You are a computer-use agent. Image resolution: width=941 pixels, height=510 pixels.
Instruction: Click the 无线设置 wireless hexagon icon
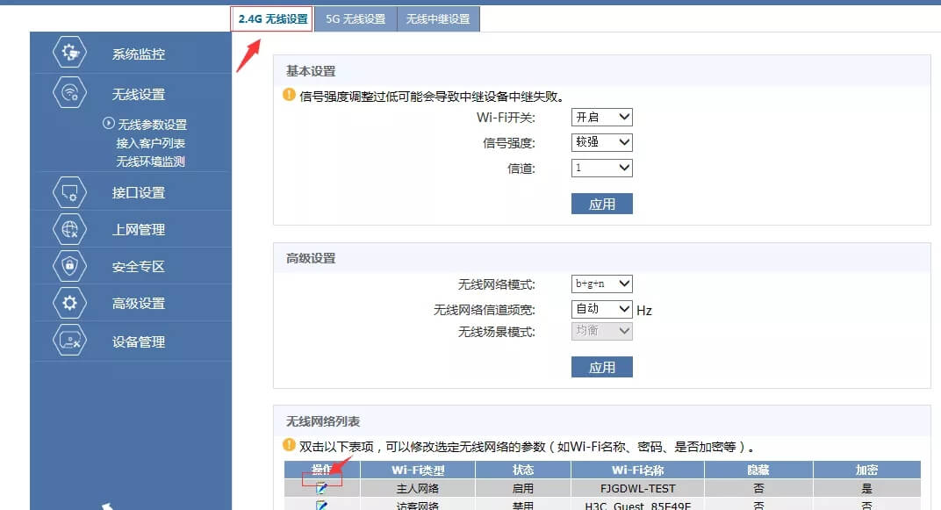[x=70, y=93]
